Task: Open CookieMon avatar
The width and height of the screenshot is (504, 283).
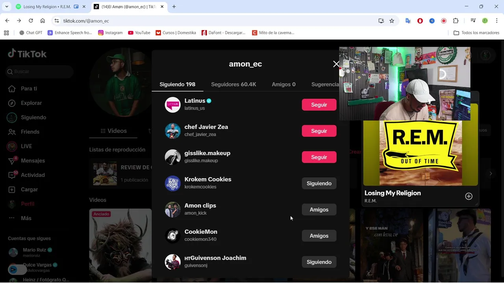Action: (x=172, y=236)
